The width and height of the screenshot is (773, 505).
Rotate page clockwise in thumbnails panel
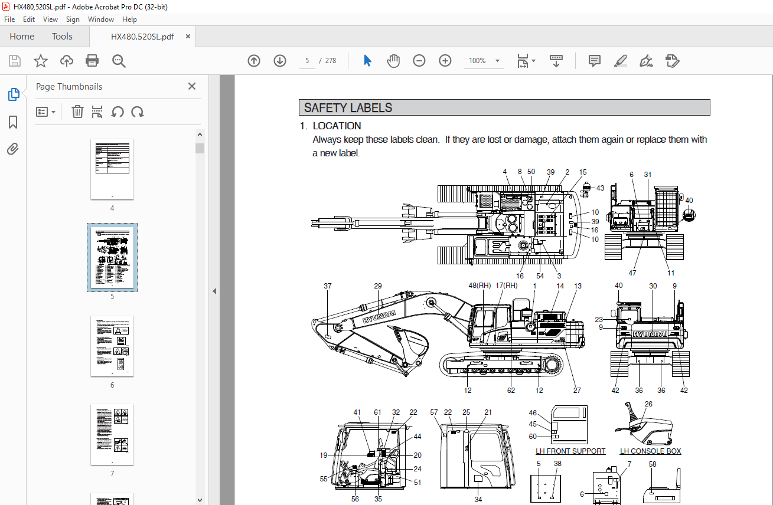tap(138, 112)
